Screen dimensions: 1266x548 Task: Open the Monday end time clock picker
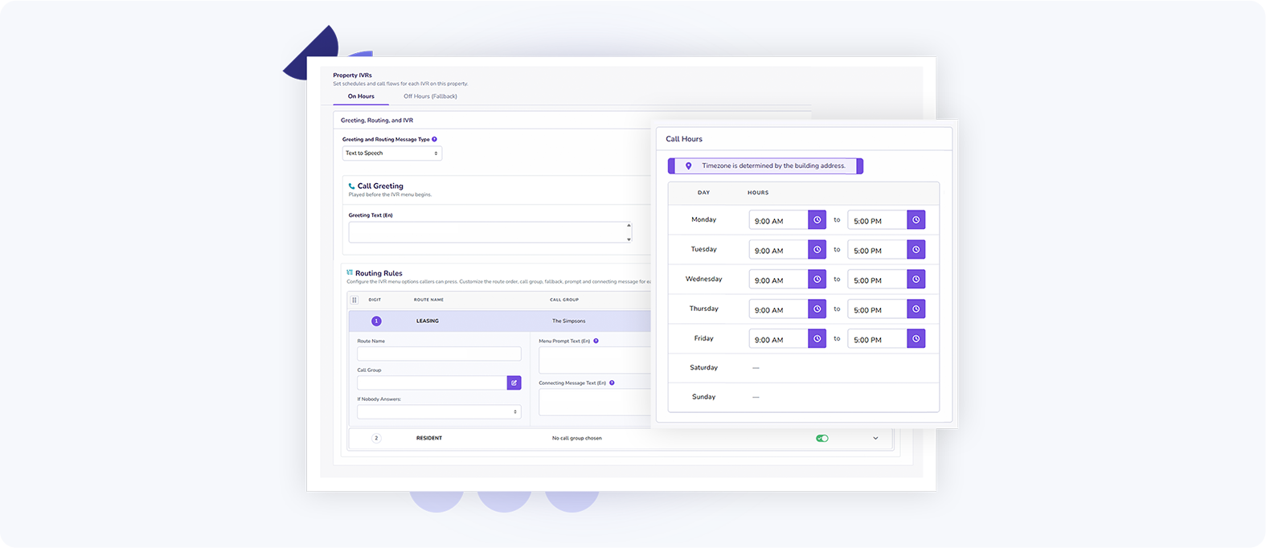[916, 220]
